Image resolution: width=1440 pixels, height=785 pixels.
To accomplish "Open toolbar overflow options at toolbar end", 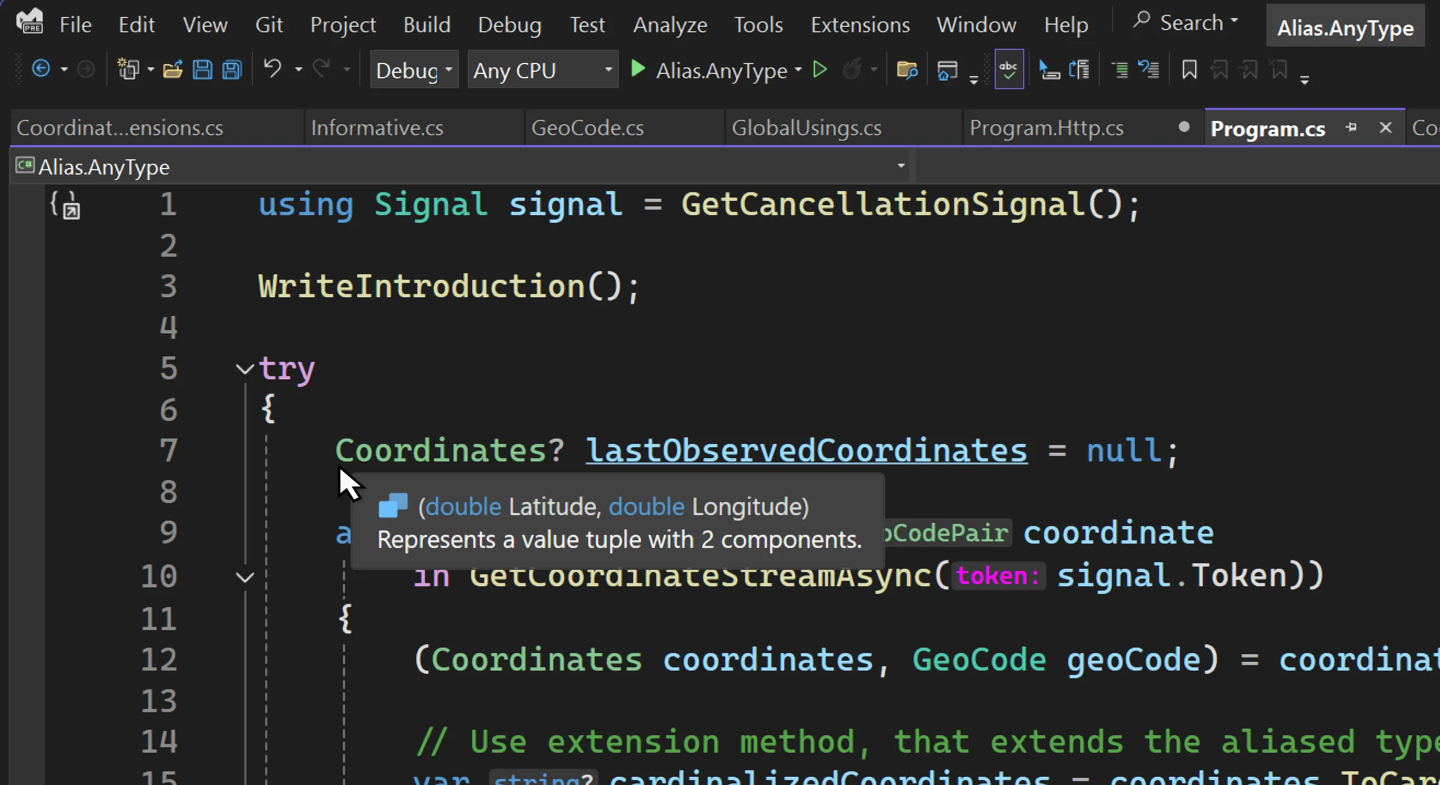I will coord(1305,81).
